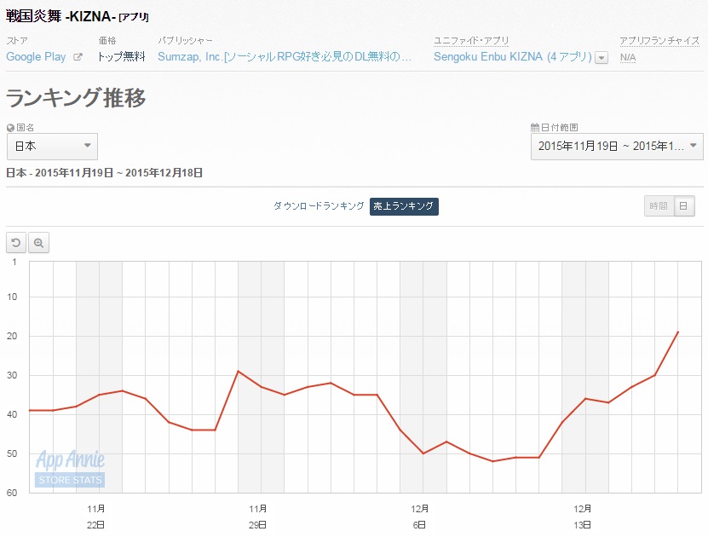
Task: Click the calendar icon beside 日付範囲
Action: [535, 127]
